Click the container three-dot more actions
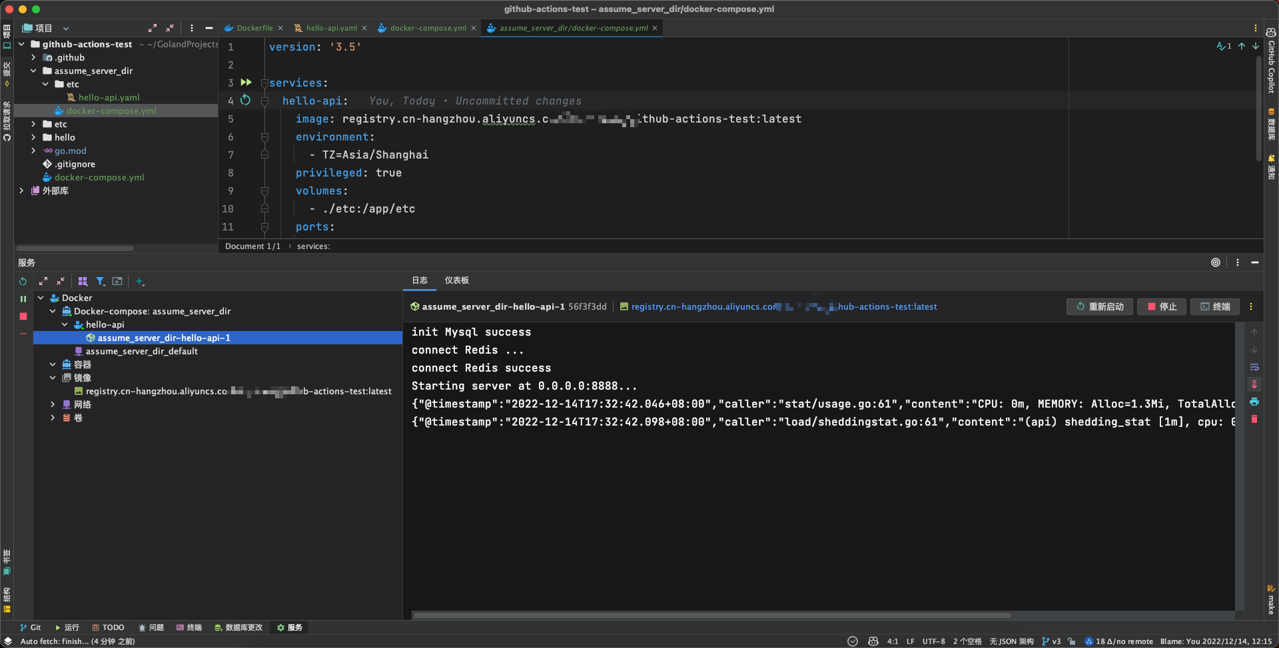This screenshot has width=1279, height=648. click(x=1251, y=306)
